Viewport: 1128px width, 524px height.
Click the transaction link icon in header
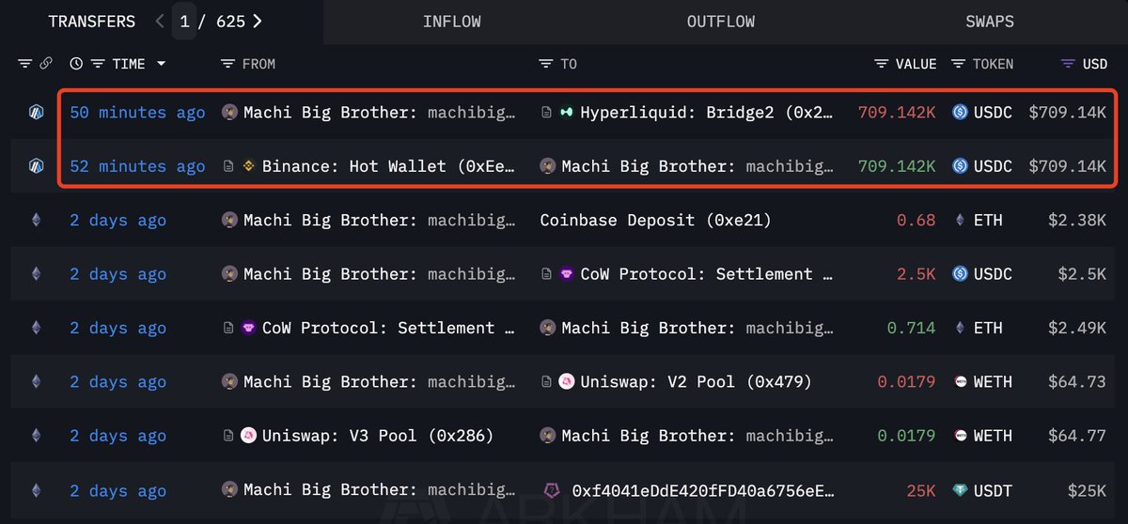pos(45,64)
